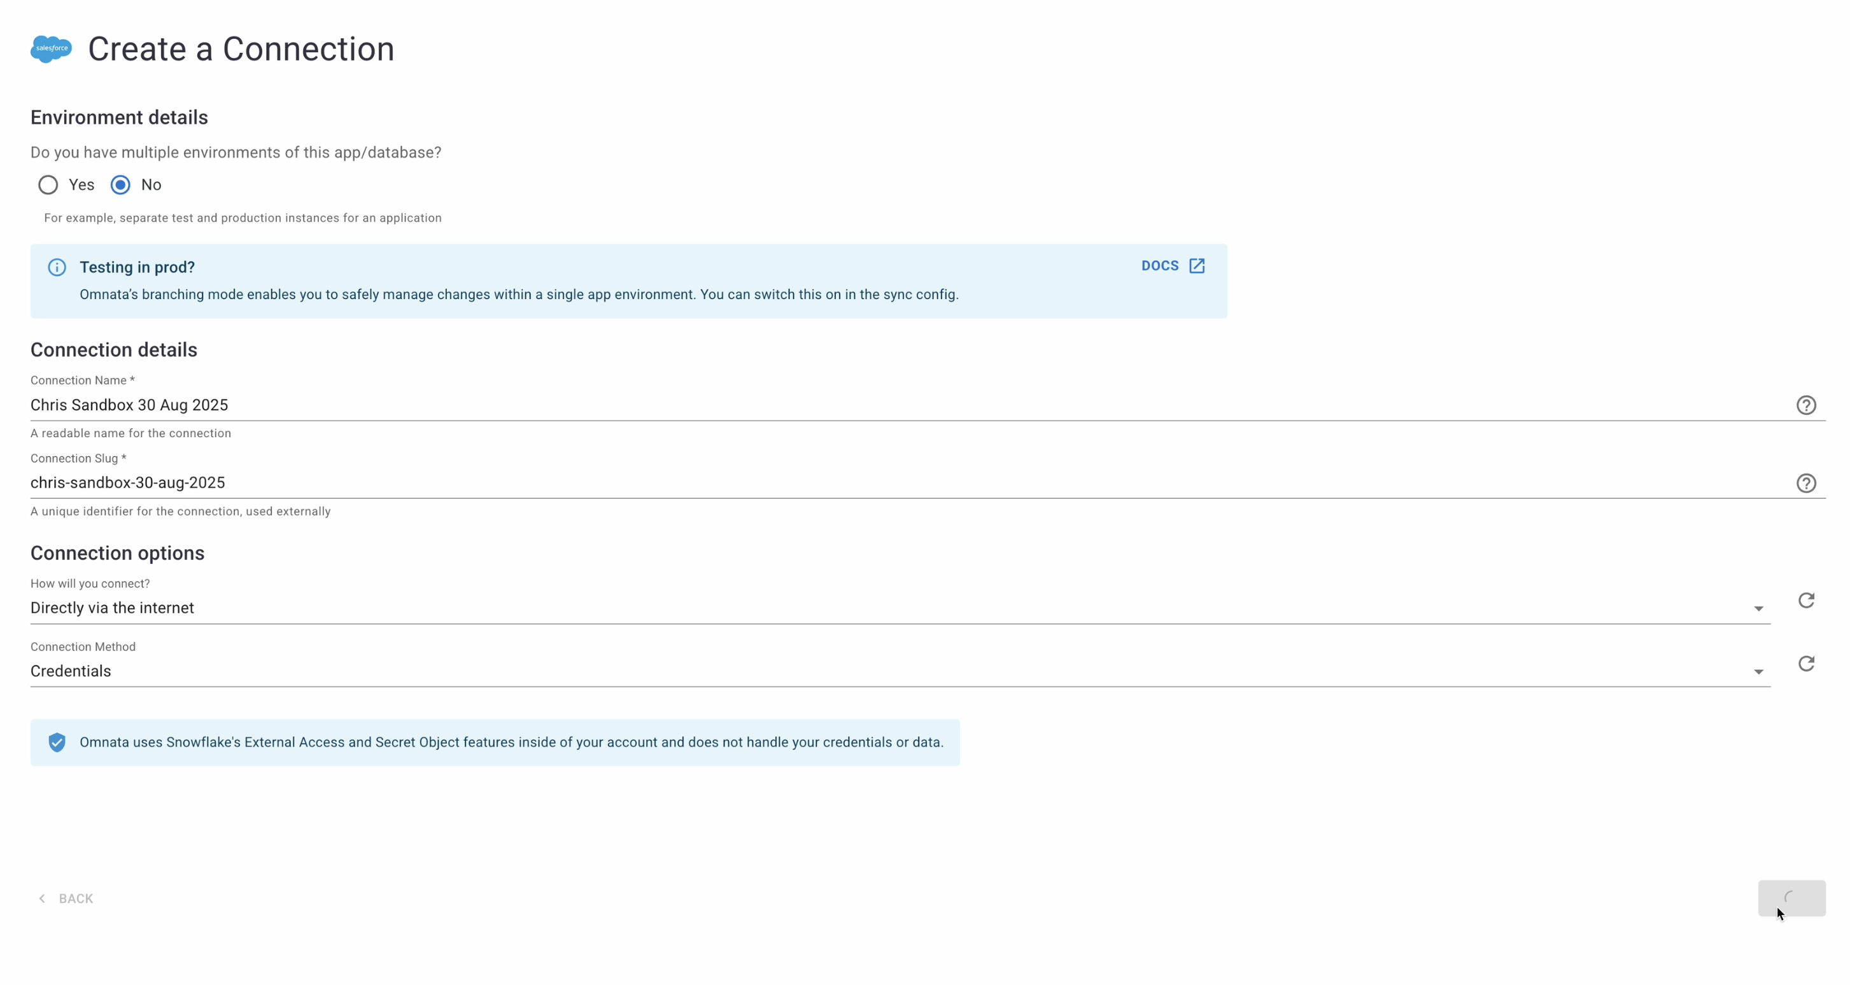Select Yes for multiple environments

point(48,185)
